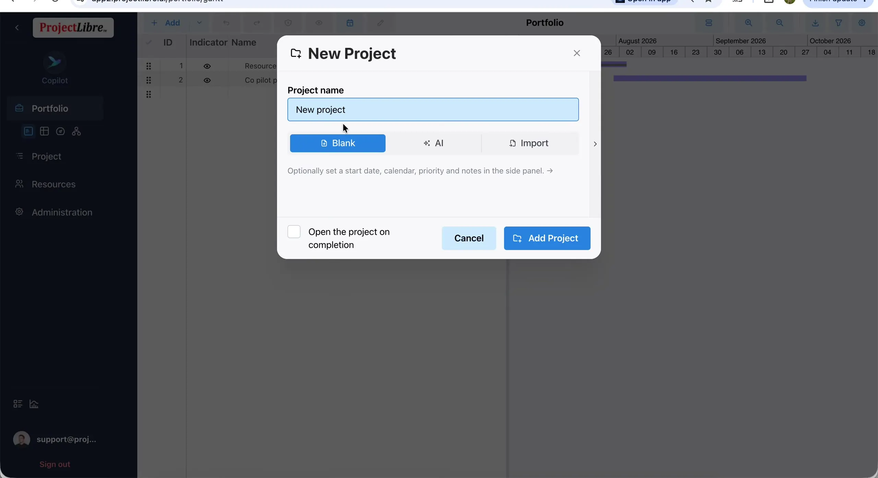Toggle visibility eye for row 1

[207, 66]
